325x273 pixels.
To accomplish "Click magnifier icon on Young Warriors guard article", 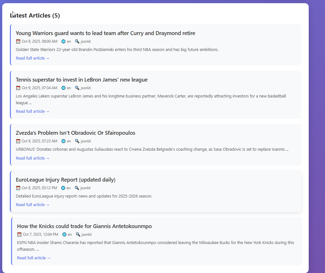I will pyautogui.click(x=77, y=41).
